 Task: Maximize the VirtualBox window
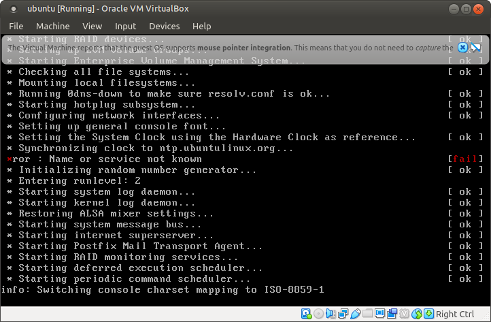click(x=466, y=9)
